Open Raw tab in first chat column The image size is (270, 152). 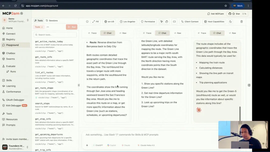(123, 33)
